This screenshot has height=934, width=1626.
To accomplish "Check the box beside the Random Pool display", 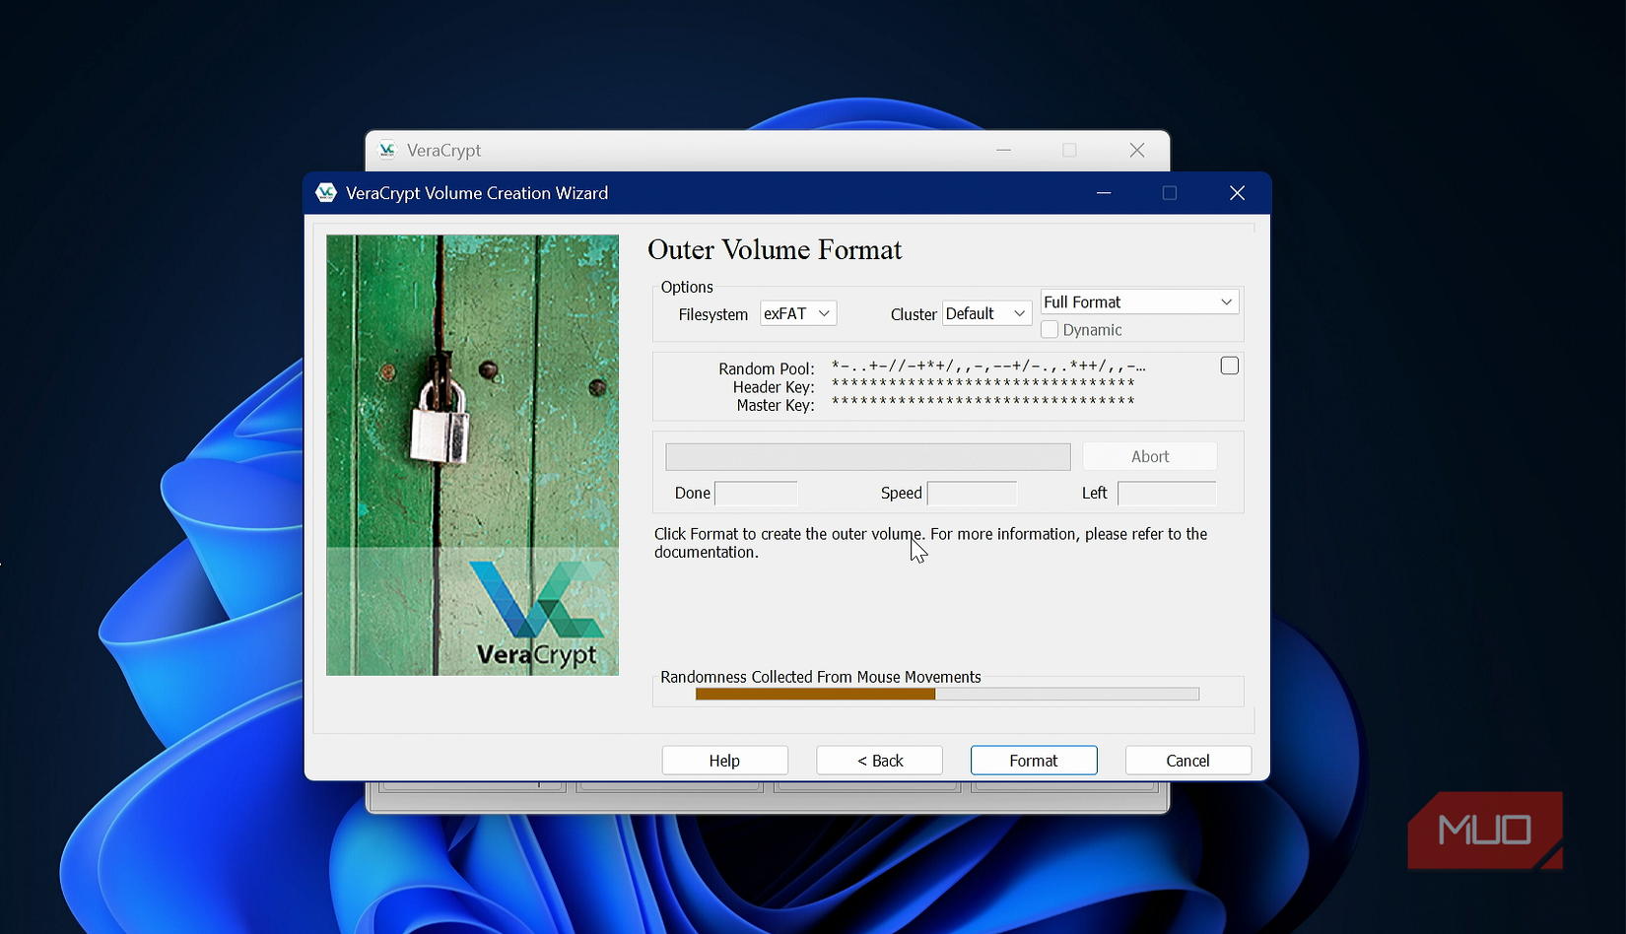I will (x=1229, y=365).
